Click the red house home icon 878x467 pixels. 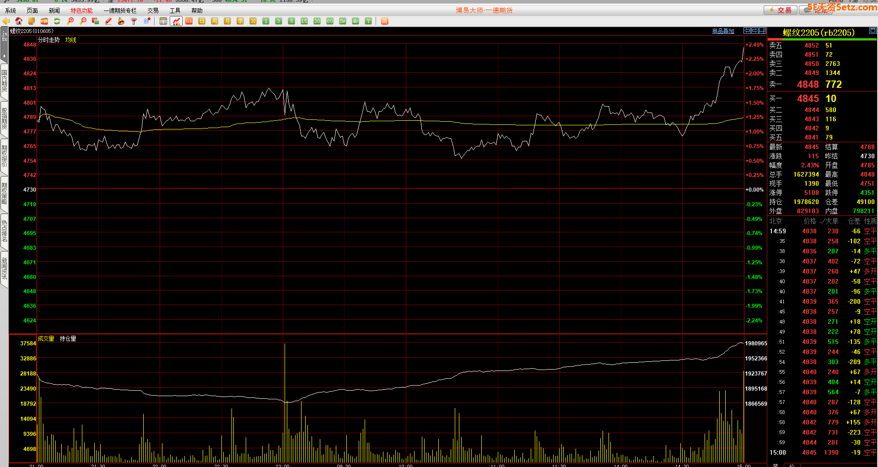pyautogui.click(x=19, y=21)
